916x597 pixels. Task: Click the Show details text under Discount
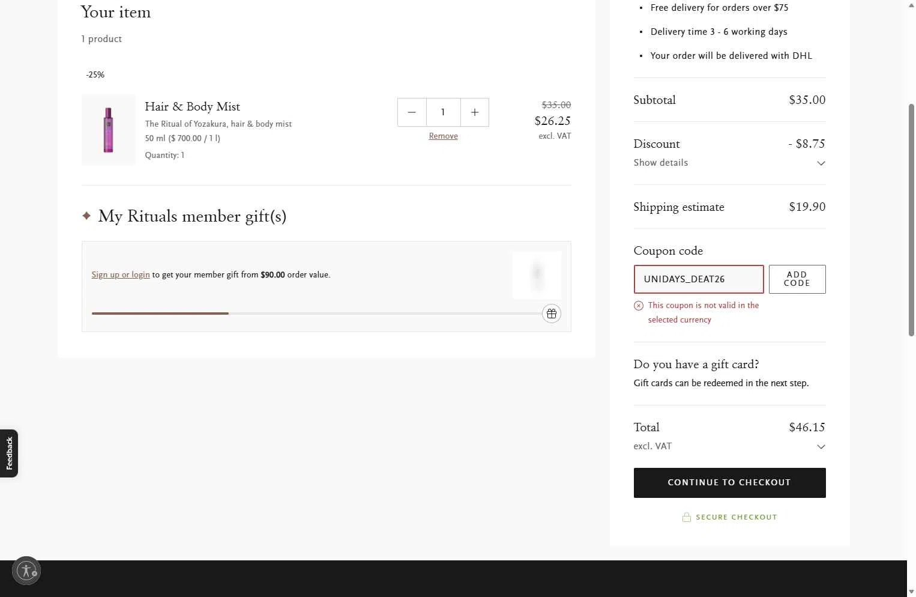[x=661, y=163]
